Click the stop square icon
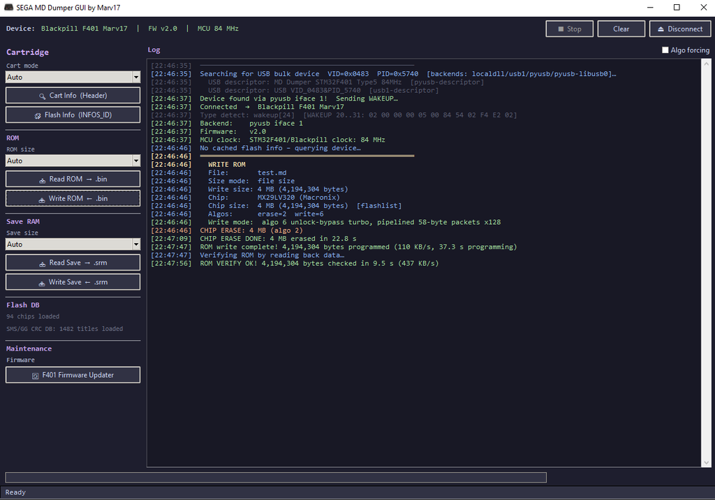 coord(561,29)
